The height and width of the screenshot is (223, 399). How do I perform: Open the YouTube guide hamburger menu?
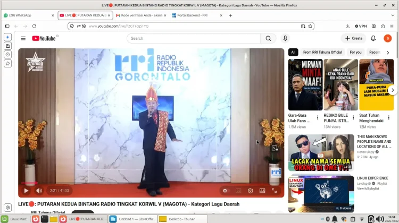[23, 38]
